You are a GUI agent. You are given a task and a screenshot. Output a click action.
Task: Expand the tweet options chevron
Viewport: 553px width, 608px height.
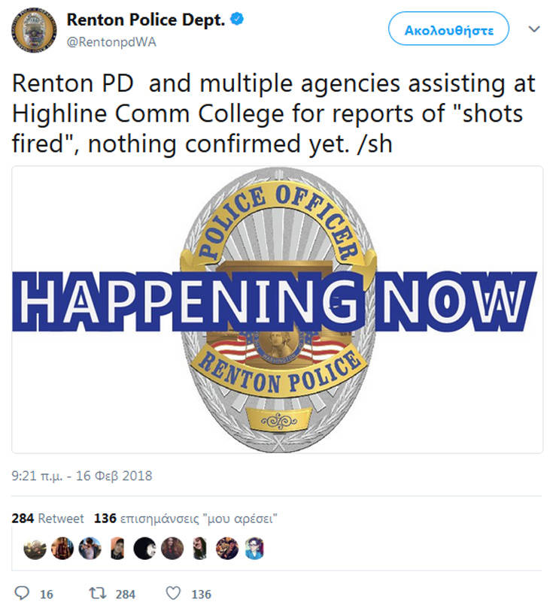pyautogui.click(x=535, y=29)
